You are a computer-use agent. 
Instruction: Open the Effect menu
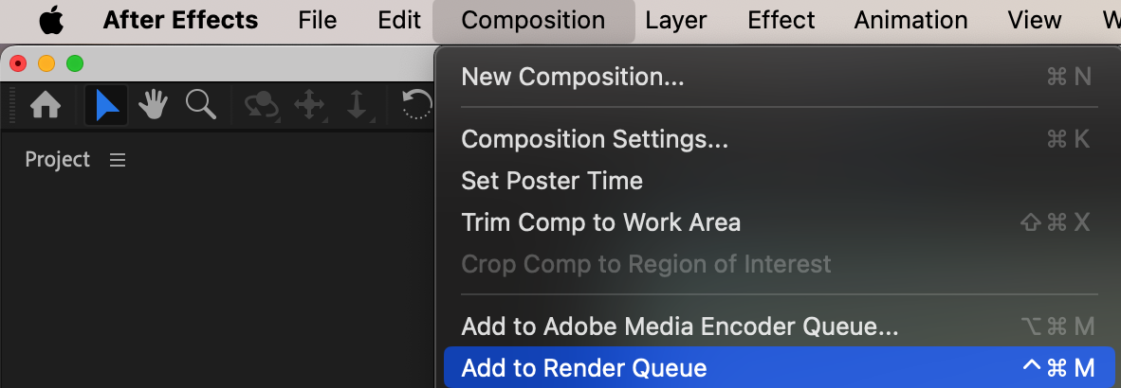click(x=781, y=20)
